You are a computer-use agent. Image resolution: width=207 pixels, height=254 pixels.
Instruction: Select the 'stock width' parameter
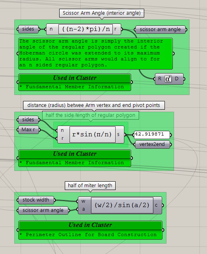(x=36, y=200)
